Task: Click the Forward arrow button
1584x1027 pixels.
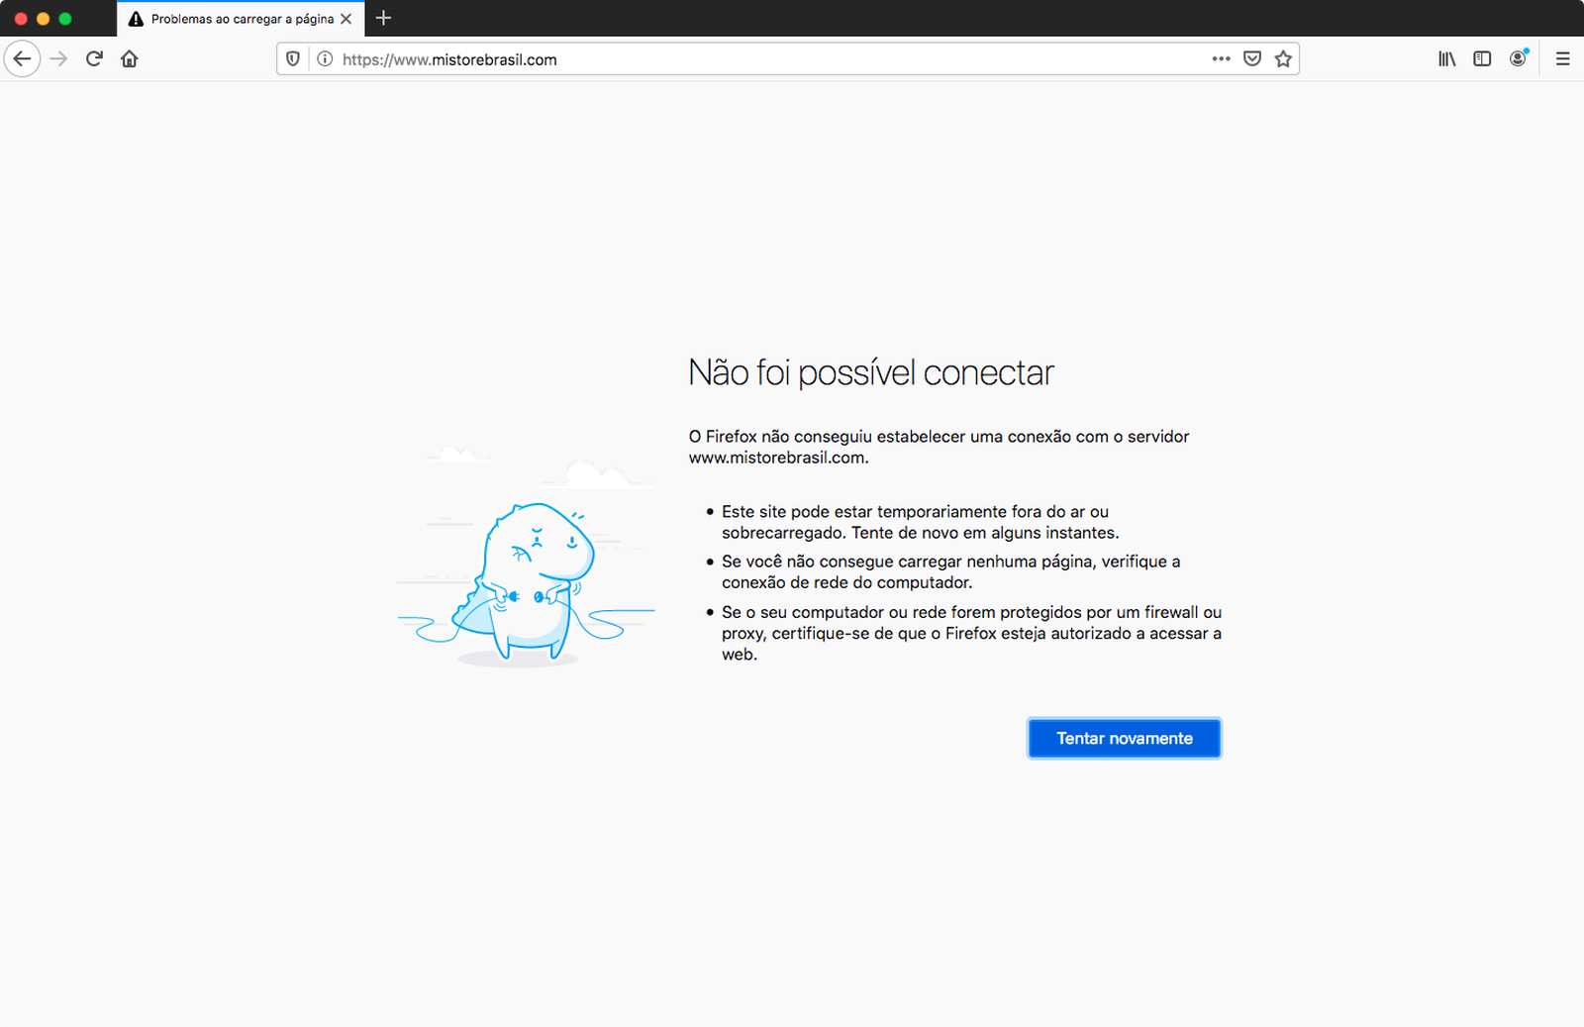Action: click(x=58, y=59)
